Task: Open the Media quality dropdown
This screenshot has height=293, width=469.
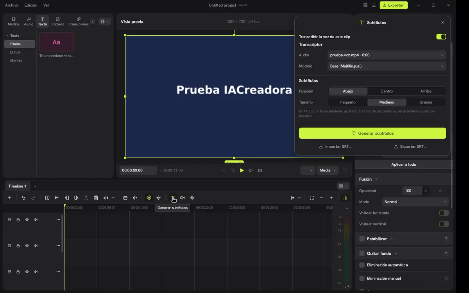Action: click(328, 170)
